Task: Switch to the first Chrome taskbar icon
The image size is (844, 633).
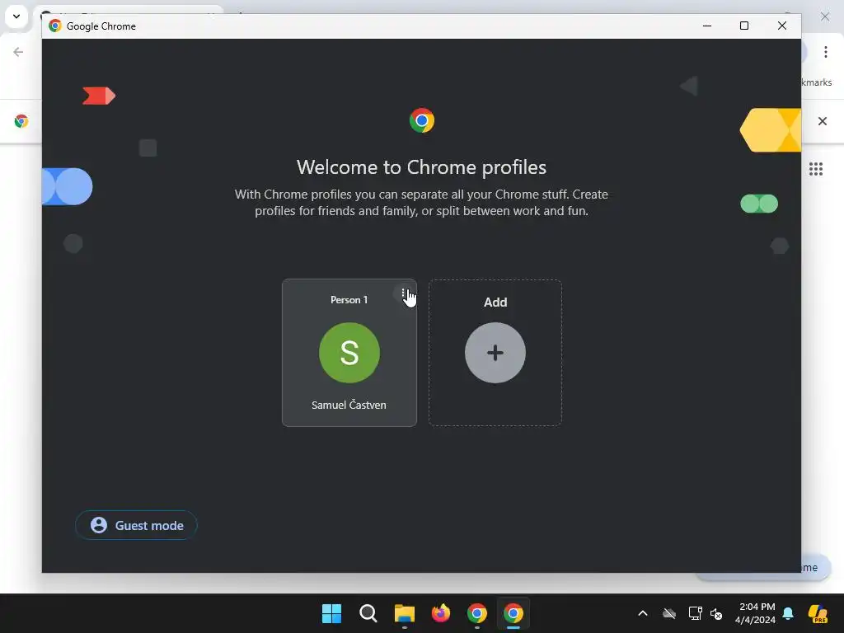Action: pos(477,613)
